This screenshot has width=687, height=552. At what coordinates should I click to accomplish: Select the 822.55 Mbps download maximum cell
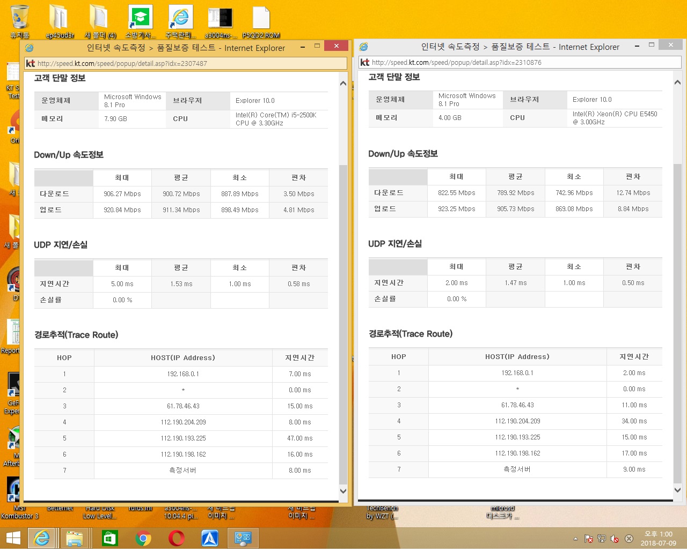tap(457, 193)
